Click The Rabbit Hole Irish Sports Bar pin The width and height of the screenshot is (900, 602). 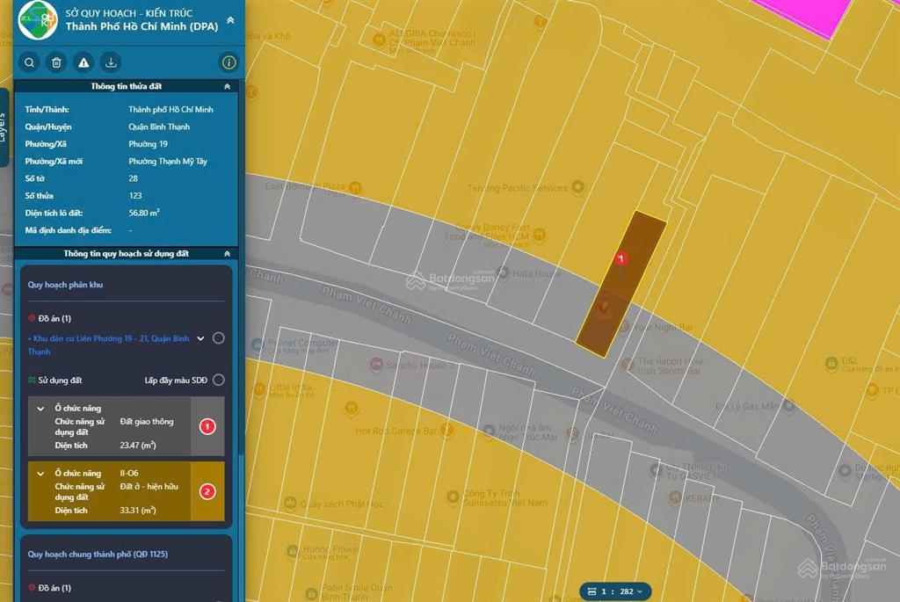point(628,365)
